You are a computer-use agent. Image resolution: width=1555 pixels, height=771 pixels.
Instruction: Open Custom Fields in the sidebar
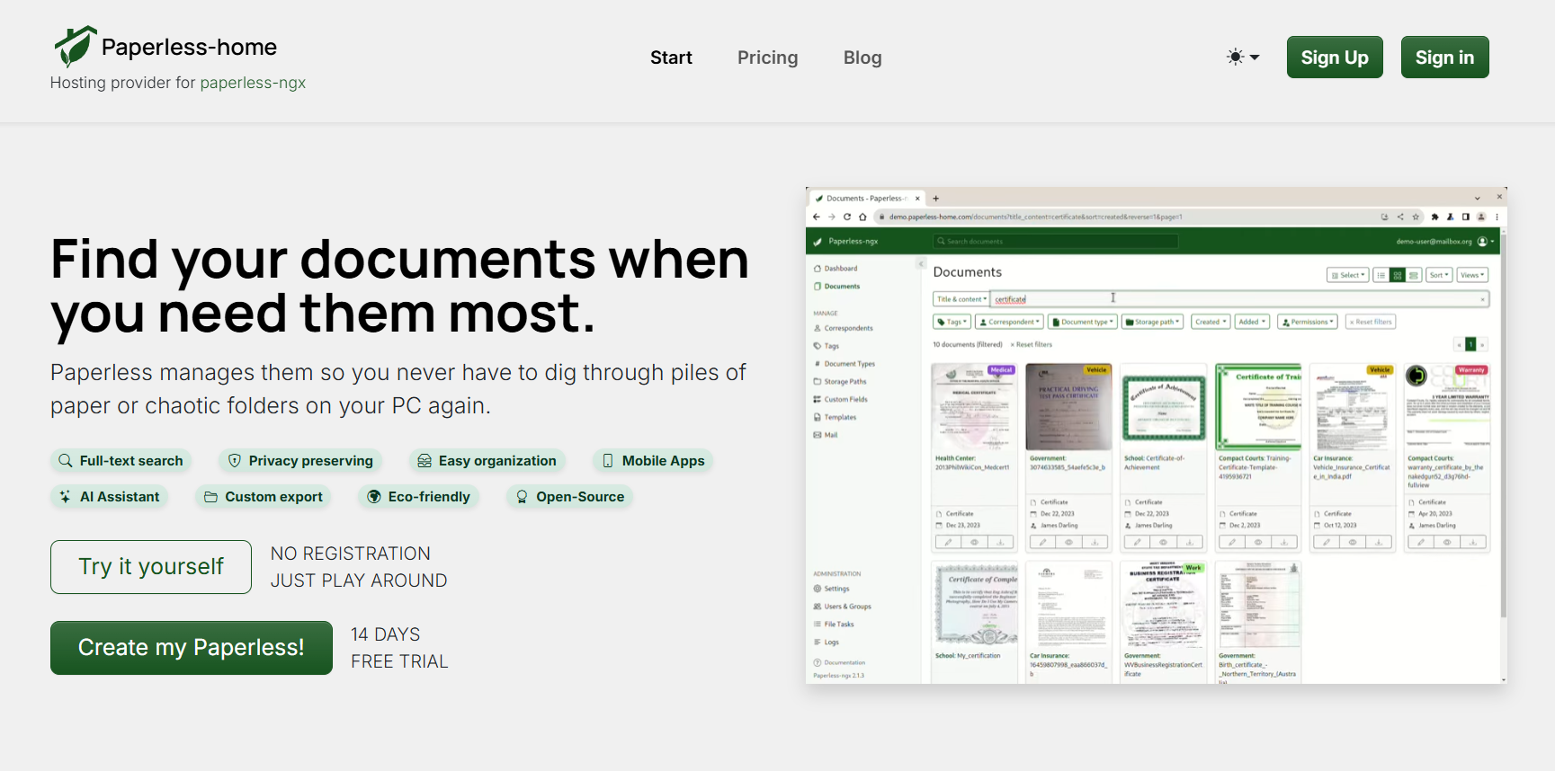(x=841, y=399)
